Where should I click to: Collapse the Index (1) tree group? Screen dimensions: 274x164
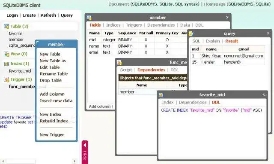tap(20, 64)
